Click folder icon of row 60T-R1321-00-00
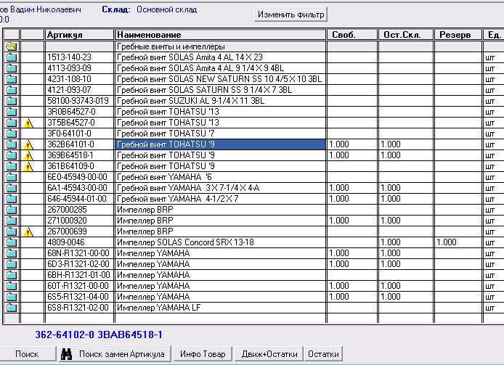Screen dimensions: 504x365 pos(11,286)
